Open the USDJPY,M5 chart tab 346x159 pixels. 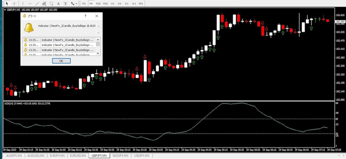(141, 156)
